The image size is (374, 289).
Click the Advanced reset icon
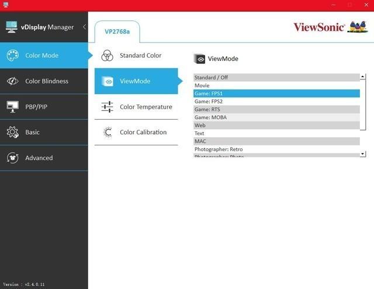coord(12,158)
